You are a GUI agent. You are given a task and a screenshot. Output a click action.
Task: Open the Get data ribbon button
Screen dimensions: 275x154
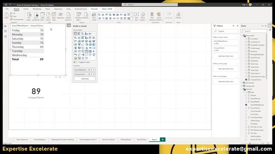pos(29,17)
